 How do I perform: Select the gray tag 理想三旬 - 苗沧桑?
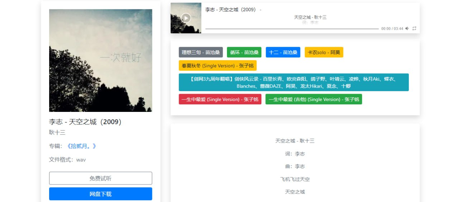(200, 52)
